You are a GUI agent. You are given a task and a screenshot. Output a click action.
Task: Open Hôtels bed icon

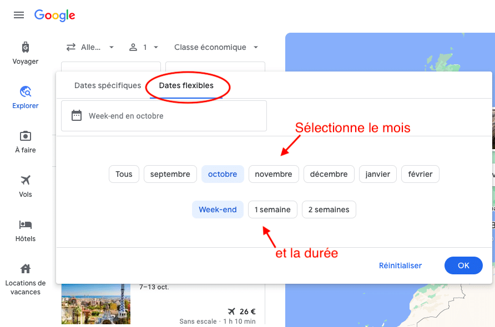[x=26, y=225]
